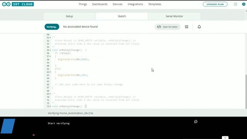Image resolution: width=247 pixels, height=139 pixels.
Task: Click the digitalWrite(D0,LOW) code line
Action: [73, 75]
